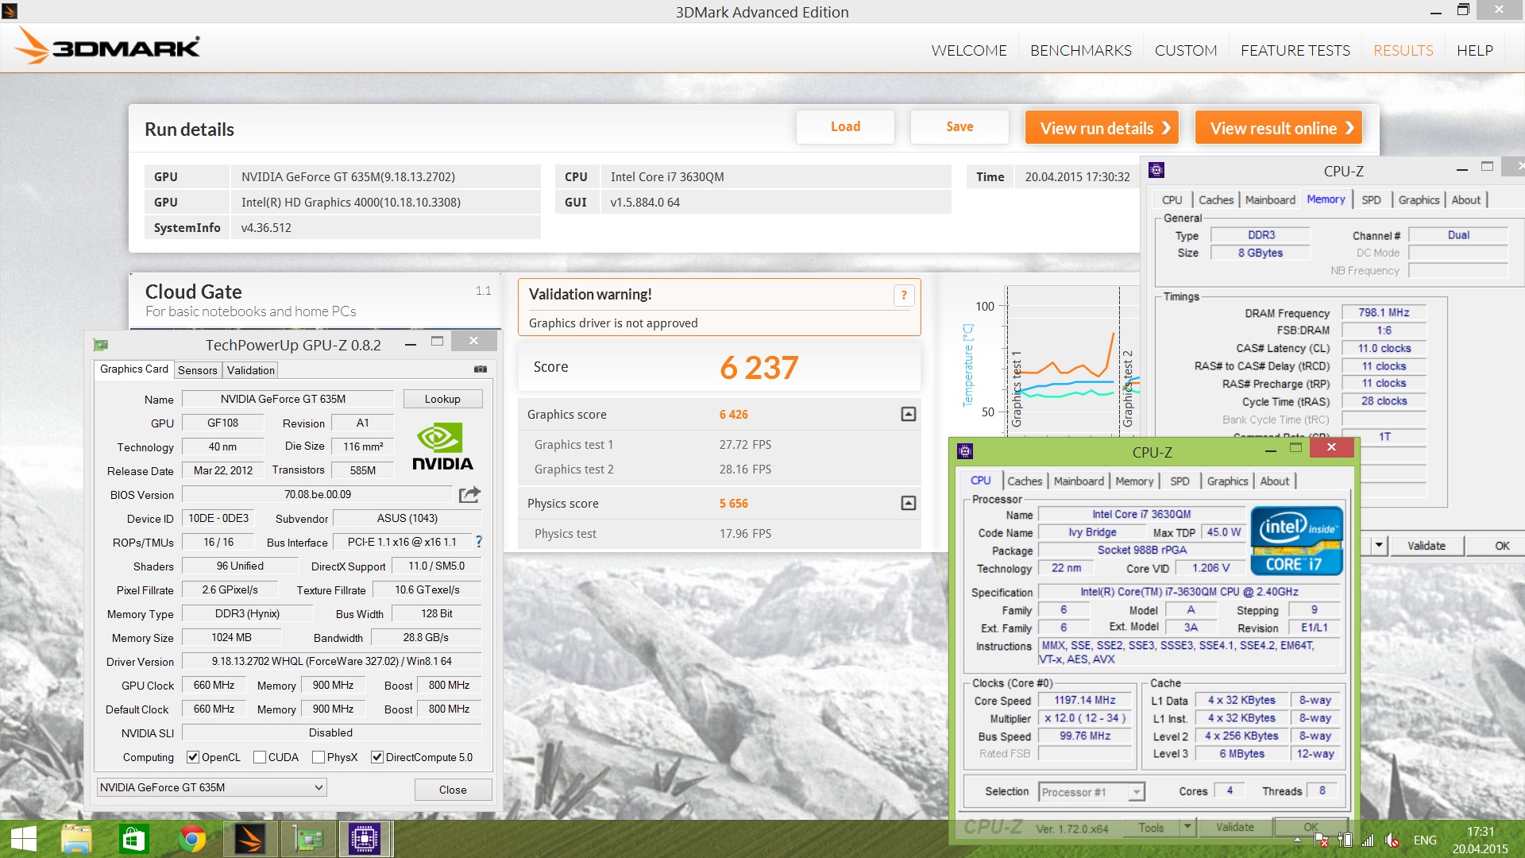Open the NVIDIA GeForce GT 635M GPU dropdown

[x=211, y=787]
